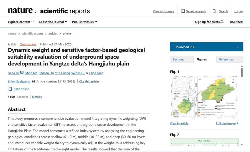
Task: Click the Search text link
Action: tap(223, 11)
